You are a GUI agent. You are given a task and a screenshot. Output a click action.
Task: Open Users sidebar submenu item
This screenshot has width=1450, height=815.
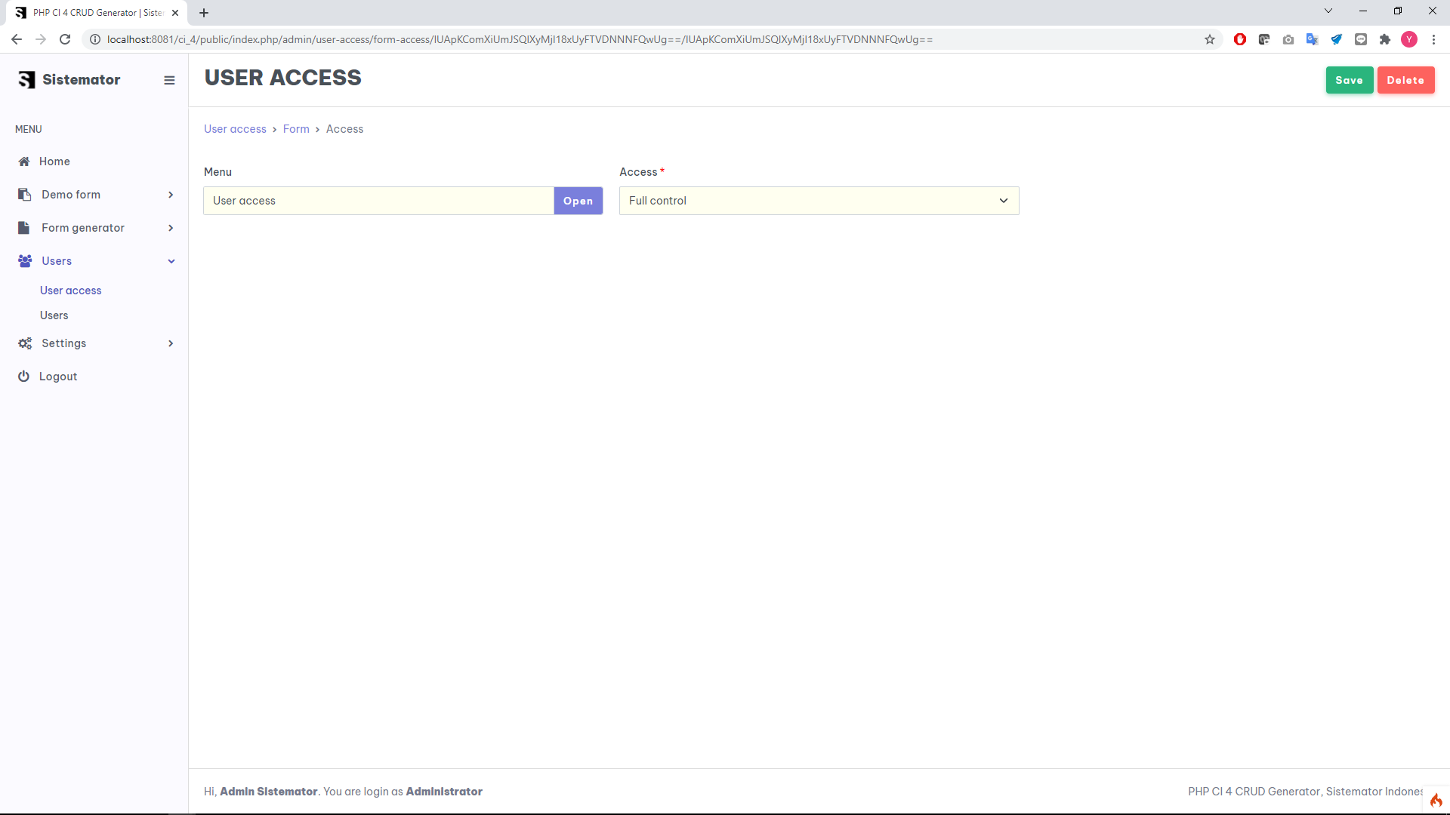pos(54,315)
